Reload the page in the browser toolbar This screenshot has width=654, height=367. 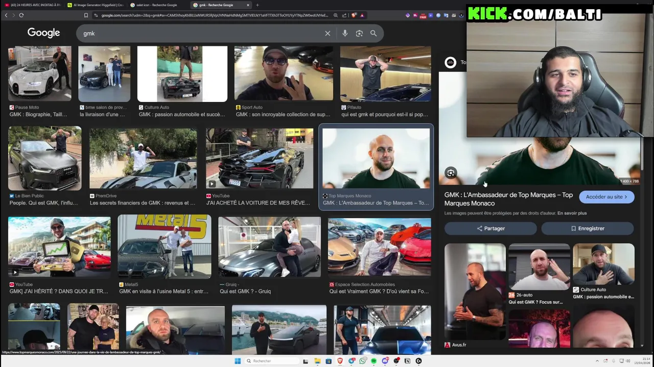click(x=21, y=15)
